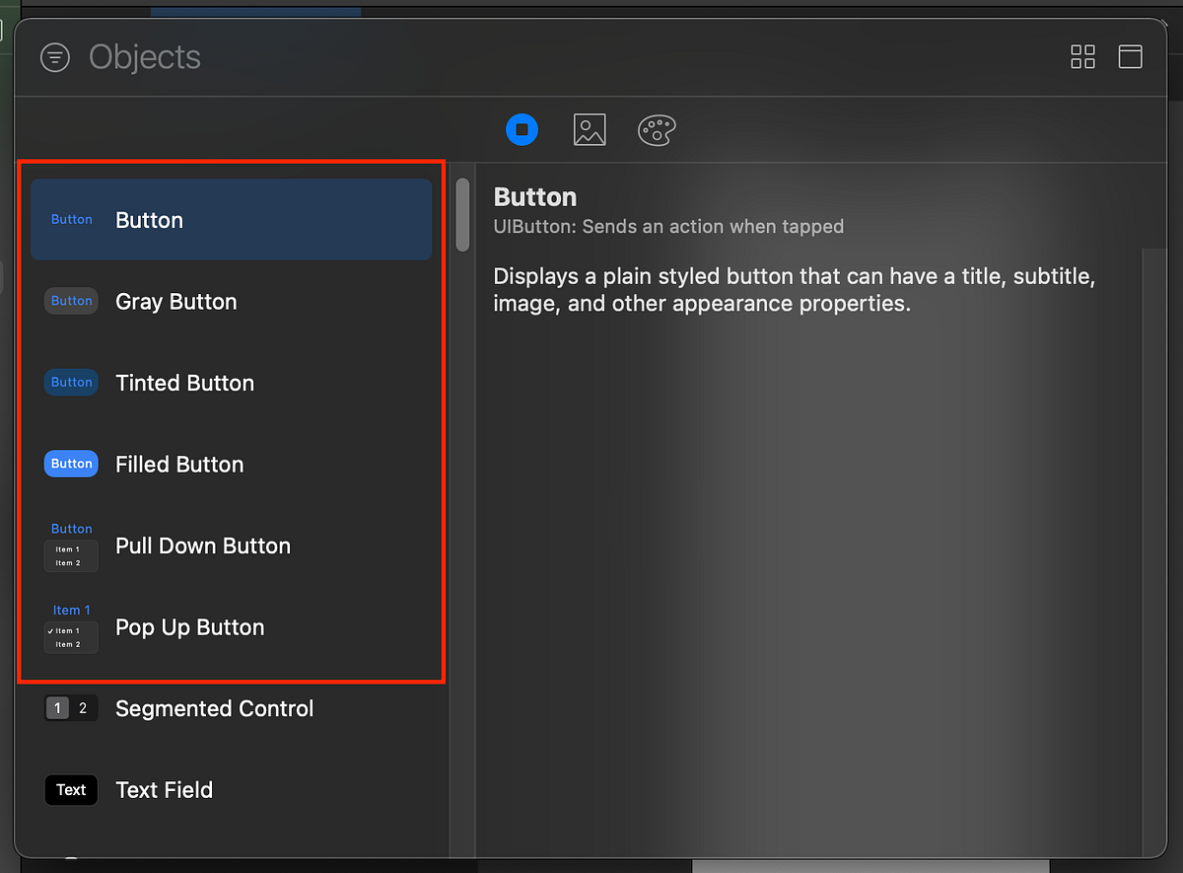1183x873 pixels.
Task: Select the Pull Down Button item
Action: (202, 546)
